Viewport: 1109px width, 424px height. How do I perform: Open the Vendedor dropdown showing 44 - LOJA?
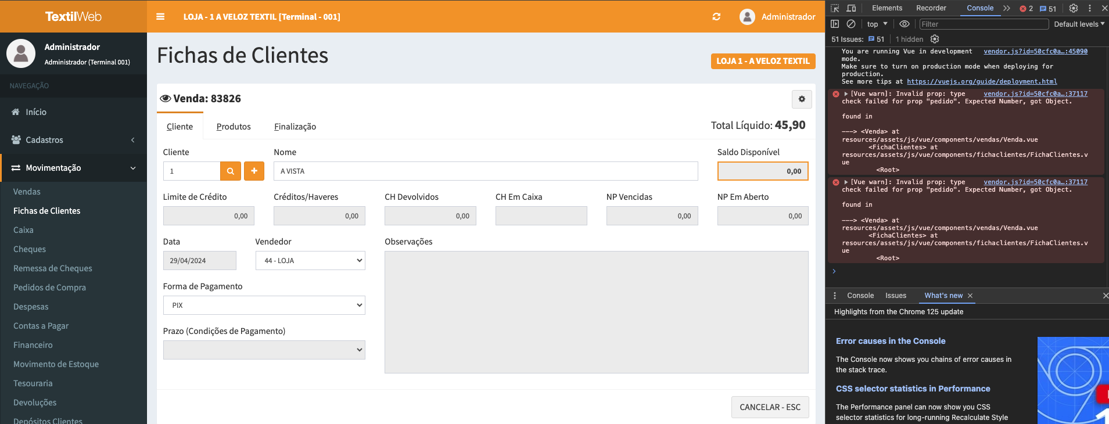pyautogui.click(x=310, y=261)
